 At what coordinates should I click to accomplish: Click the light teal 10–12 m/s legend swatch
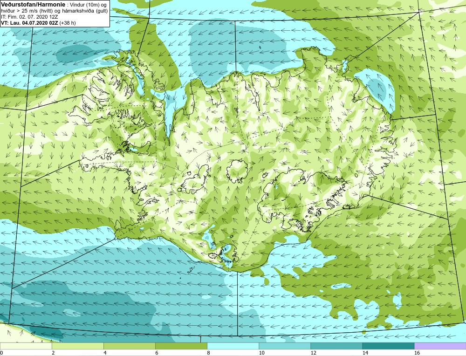[285, 346]
